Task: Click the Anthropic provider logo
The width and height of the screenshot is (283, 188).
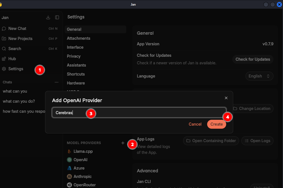Action: pos(69,177)
